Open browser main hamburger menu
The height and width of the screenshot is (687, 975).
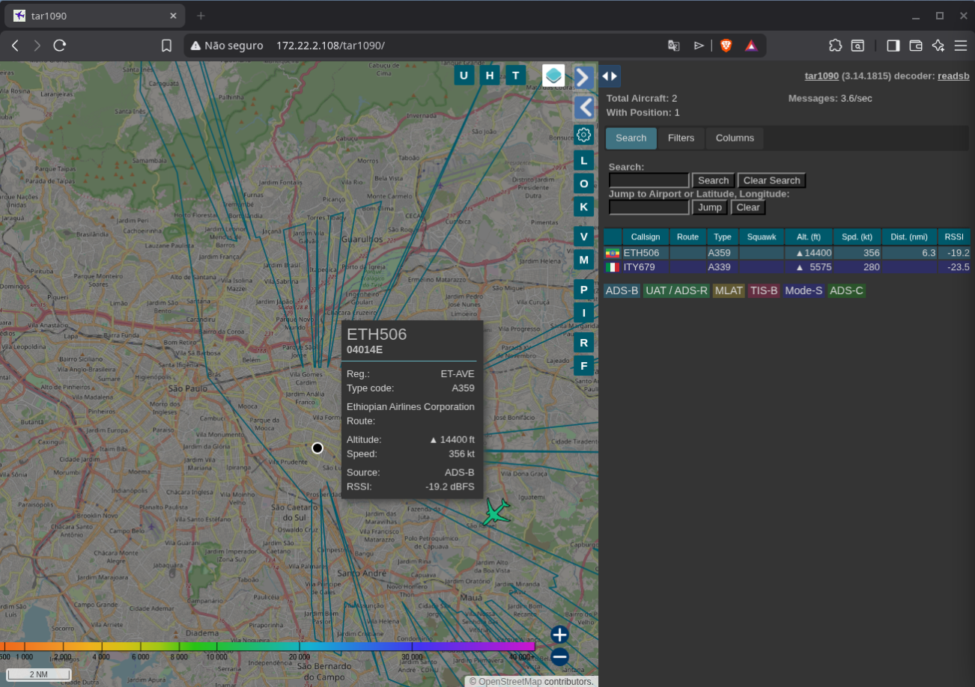pyautogui.click(x=961, y=46)
